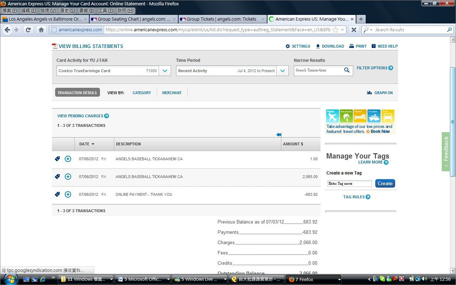456x285 pixels.
Task: Click the Firefox forward arrow
Action: pos(16,30)
